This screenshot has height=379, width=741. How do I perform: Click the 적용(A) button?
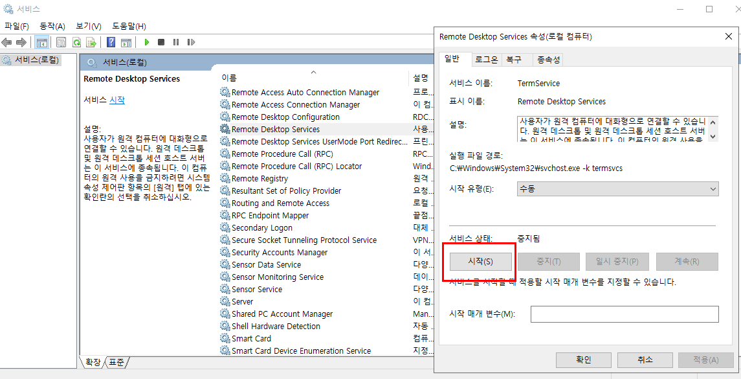706,360
